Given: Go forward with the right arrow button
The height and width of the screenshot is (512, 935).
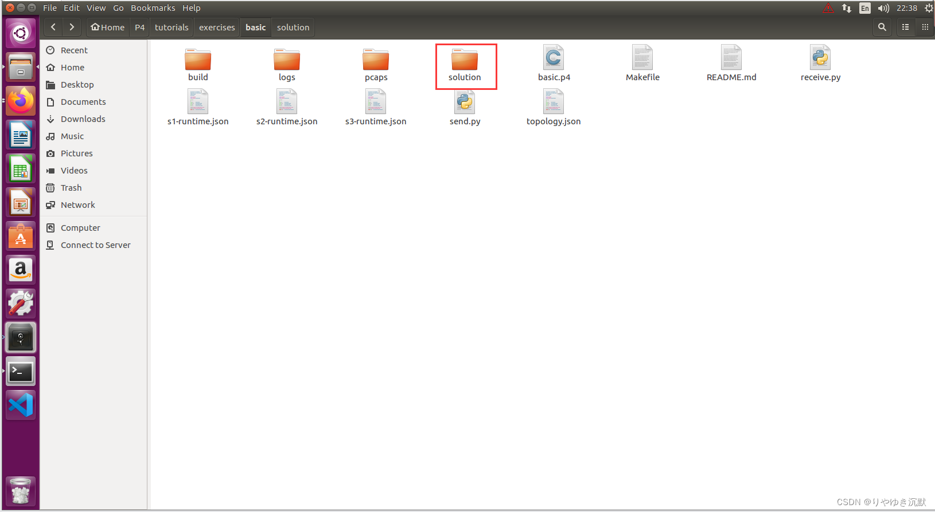Looking at the screenshot, I should (72, 27).
